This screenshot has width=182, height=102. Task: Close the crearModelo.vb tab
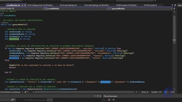[25, 5]
